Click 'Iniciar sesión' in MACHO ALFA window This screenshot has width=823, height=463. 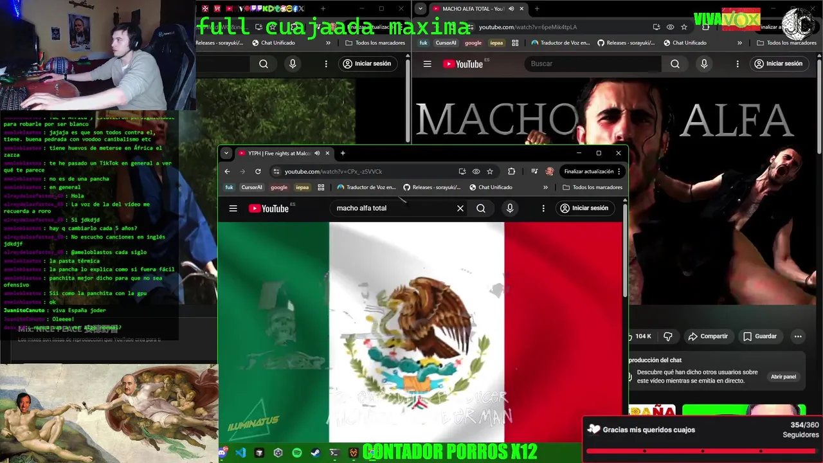(x=778, y=64)
